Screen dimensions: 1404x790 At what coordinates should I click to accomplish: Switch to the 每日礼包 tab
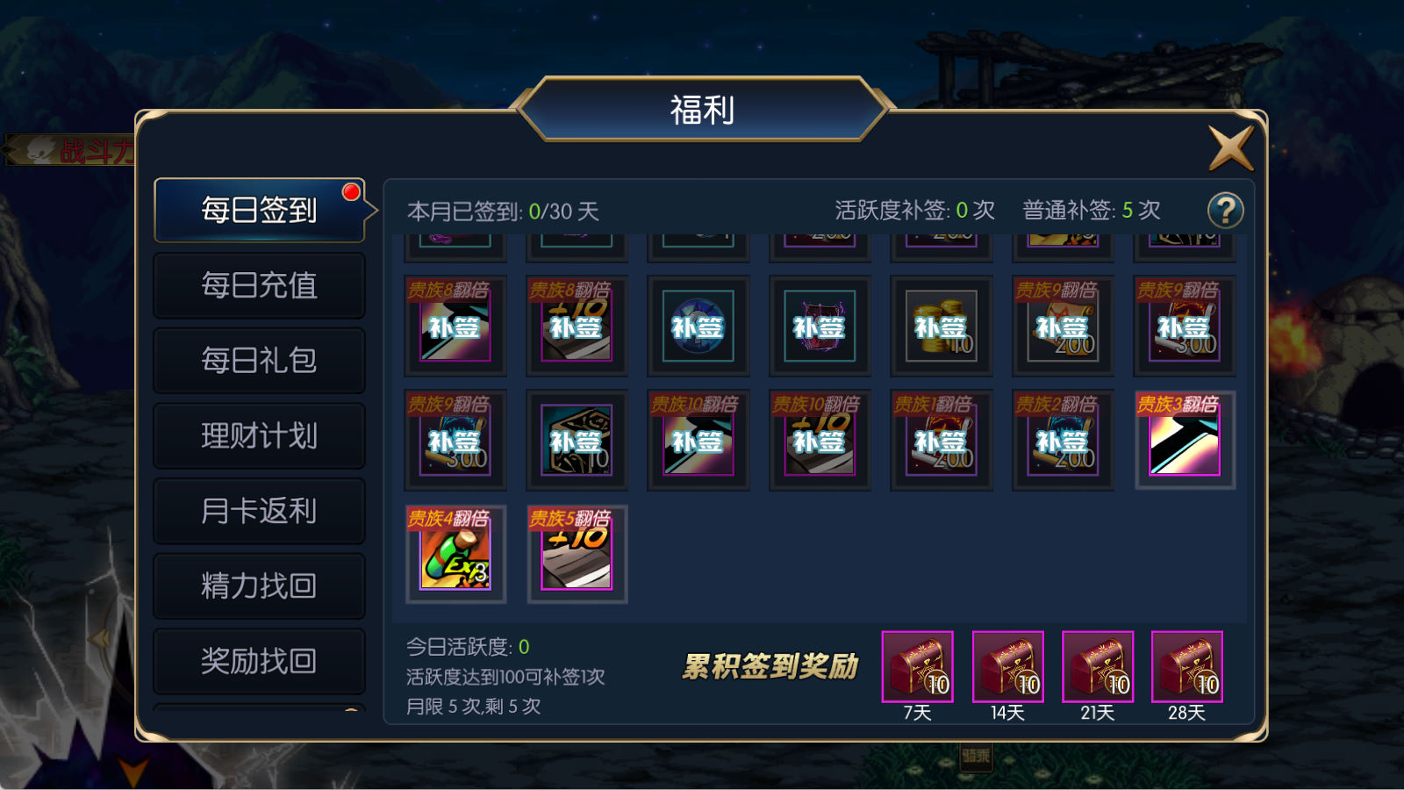[x=259, y=360]
